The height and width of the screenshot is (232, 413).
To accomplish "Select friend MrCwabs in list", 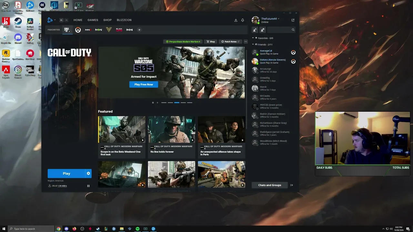I will coord(274,97).
